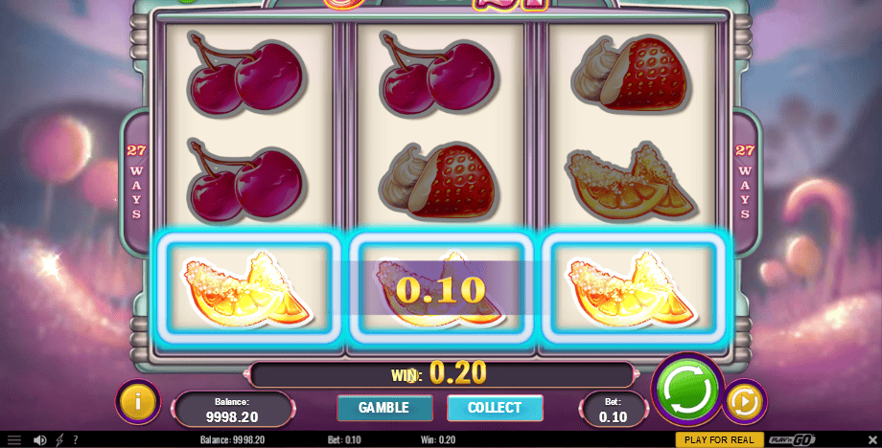
Task: Click the Play For Real button
Action: (x=719, y=439)
